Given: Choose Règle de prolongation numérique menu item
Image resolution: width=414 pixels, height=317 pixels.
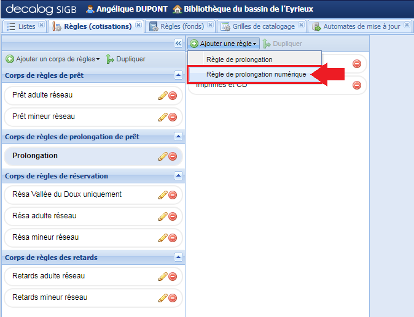Looking at the screenshot, I should tap(256, 74).
